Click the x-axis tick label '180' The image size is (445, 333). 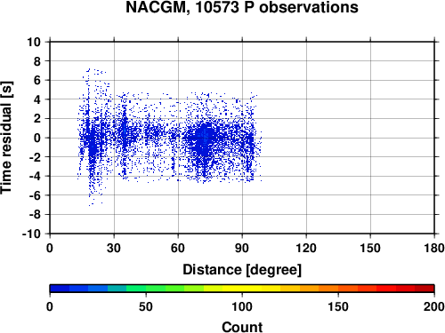click(x=434, y=248)
